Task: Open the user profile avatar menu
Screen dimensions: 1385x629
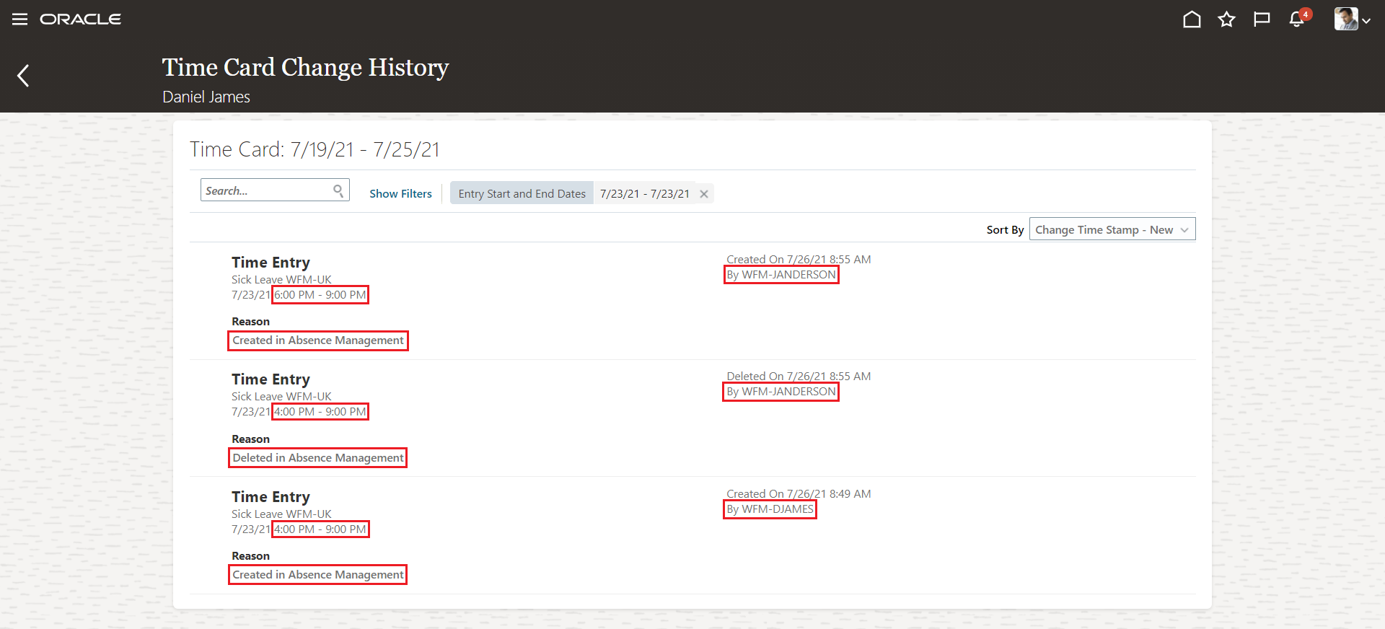Action: (1352, 19)
